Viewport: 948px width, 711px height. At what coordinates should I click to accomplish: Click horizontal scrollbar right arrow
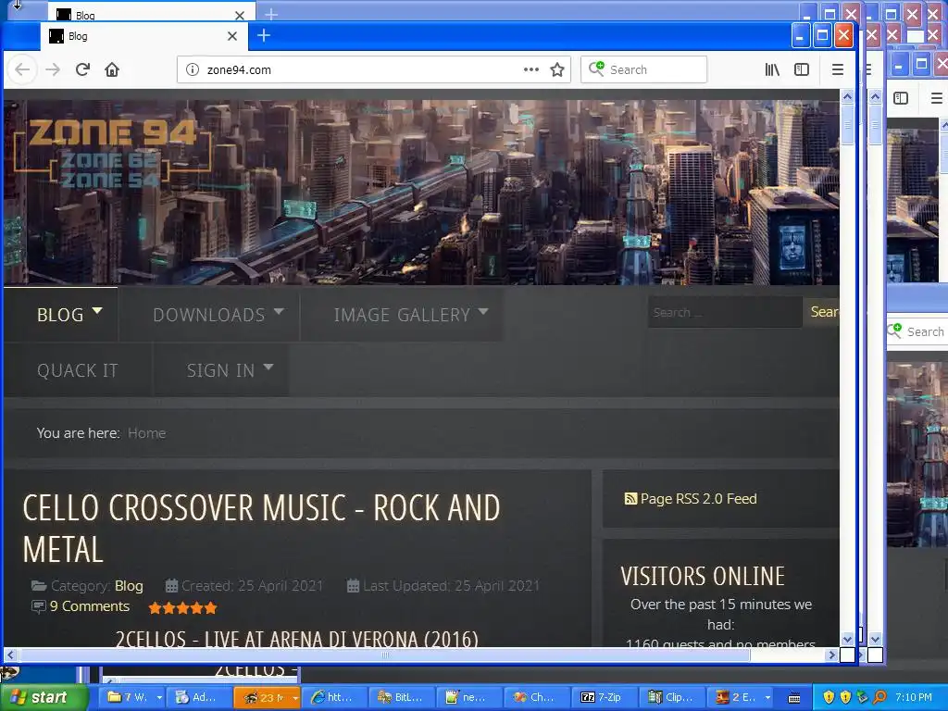[832, 655]
